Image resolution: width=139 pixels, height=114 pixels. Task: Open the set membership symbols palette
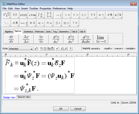pos(84,15)
